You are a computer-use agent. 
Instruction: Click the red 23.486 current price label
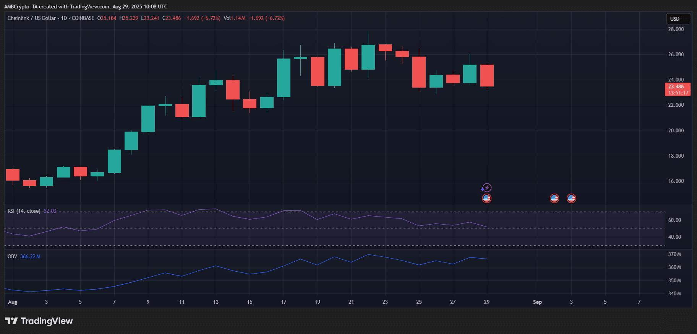coord(678,90)
